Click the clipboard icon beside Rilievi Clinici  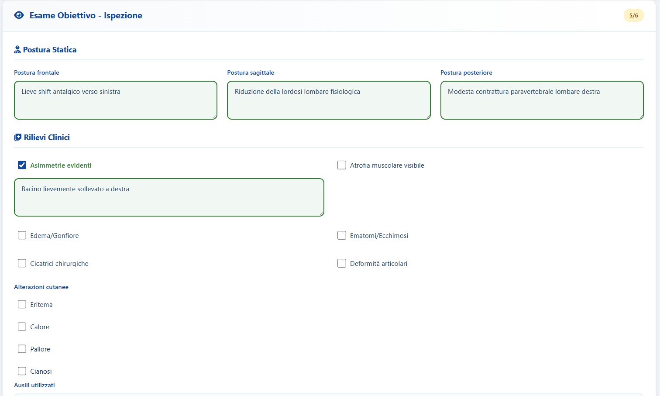(17, 137)
